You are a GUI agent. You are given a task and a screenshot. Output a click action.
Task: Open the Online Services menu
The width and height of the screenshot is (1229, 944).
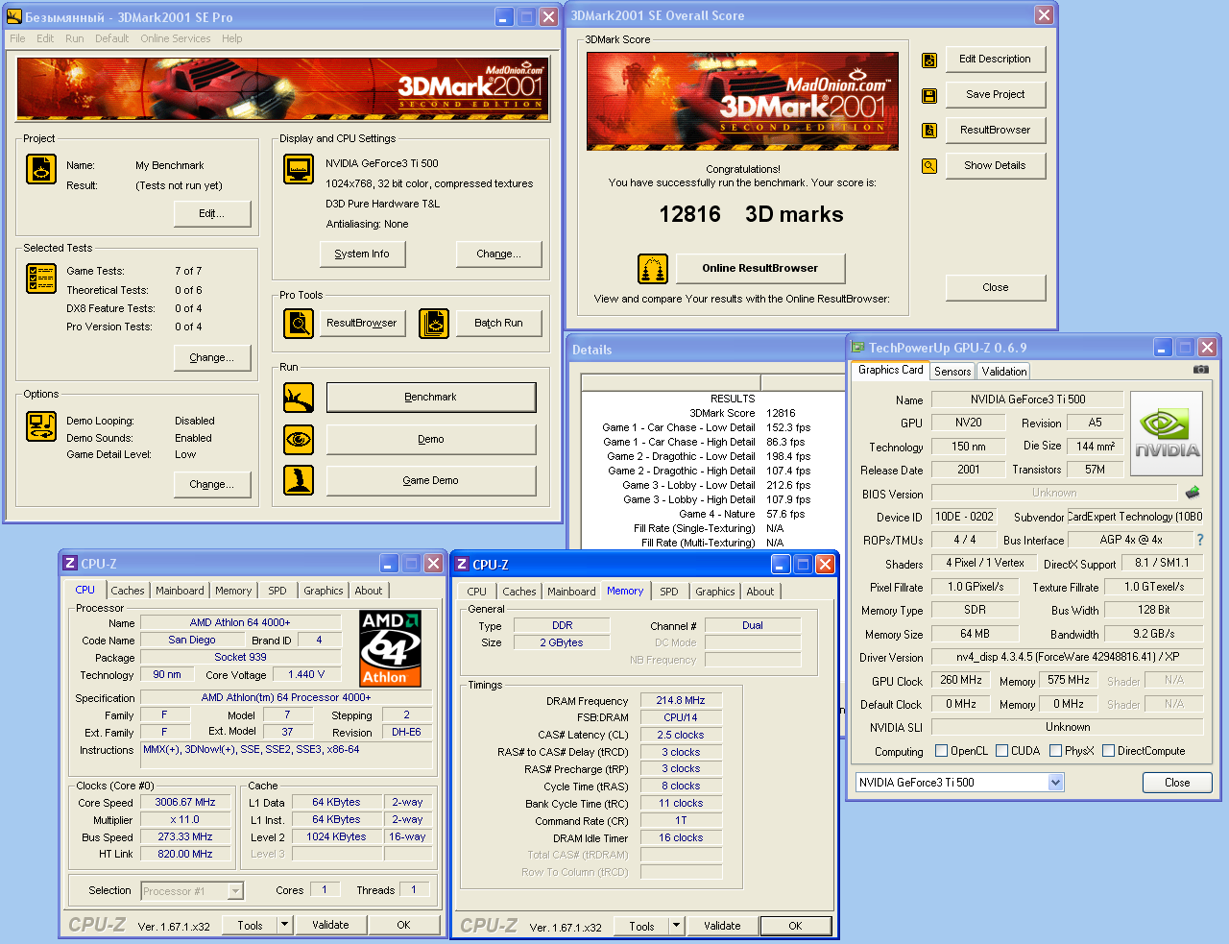point(176,38)
